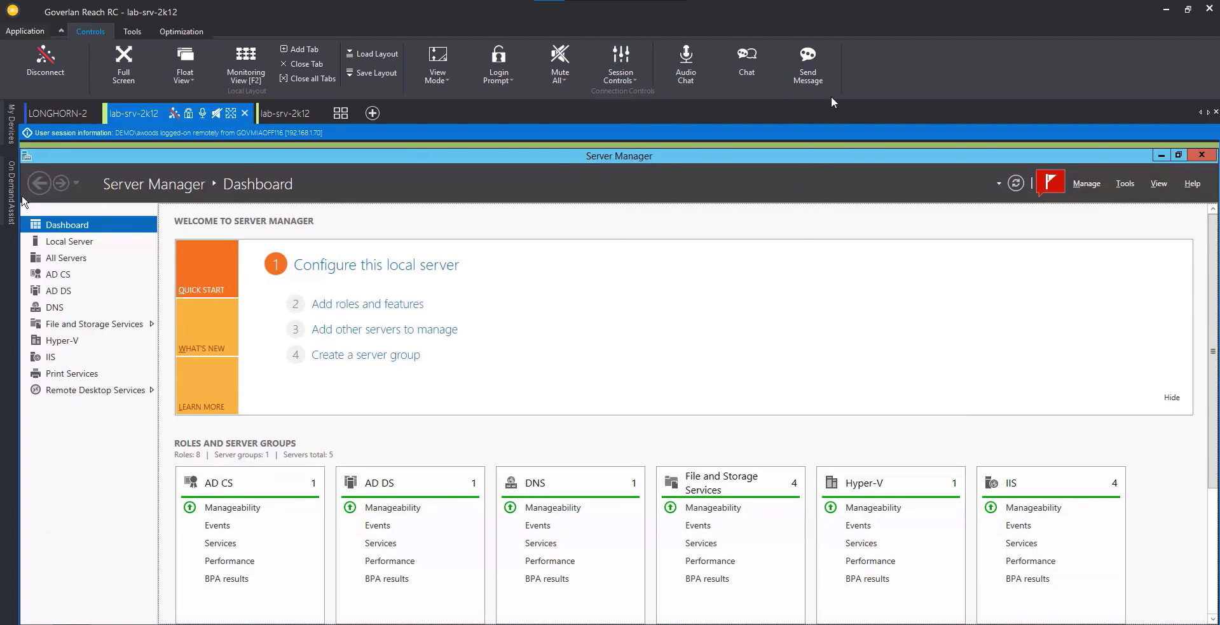The width and height of the screenshot is (1220, 625).
Task: Click the disconnect icon on the active session tab
Action: pos(174,113)
